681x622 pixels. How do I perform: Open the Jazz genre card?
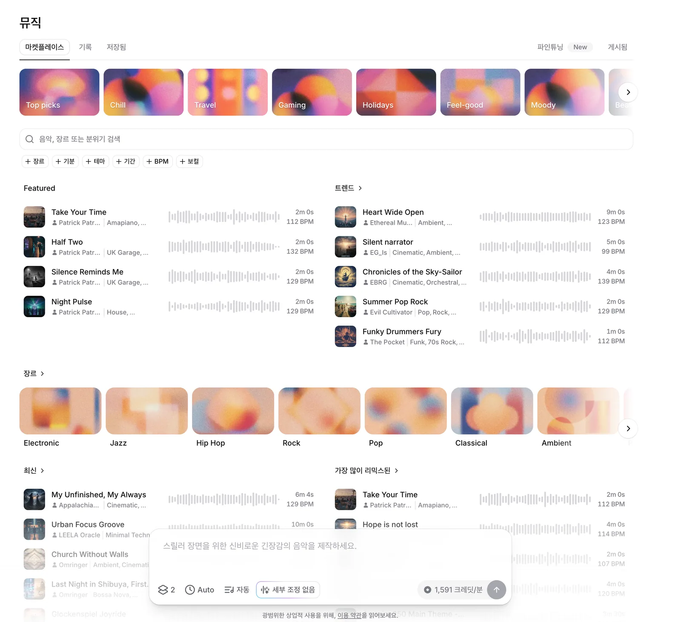click(147, 411)
